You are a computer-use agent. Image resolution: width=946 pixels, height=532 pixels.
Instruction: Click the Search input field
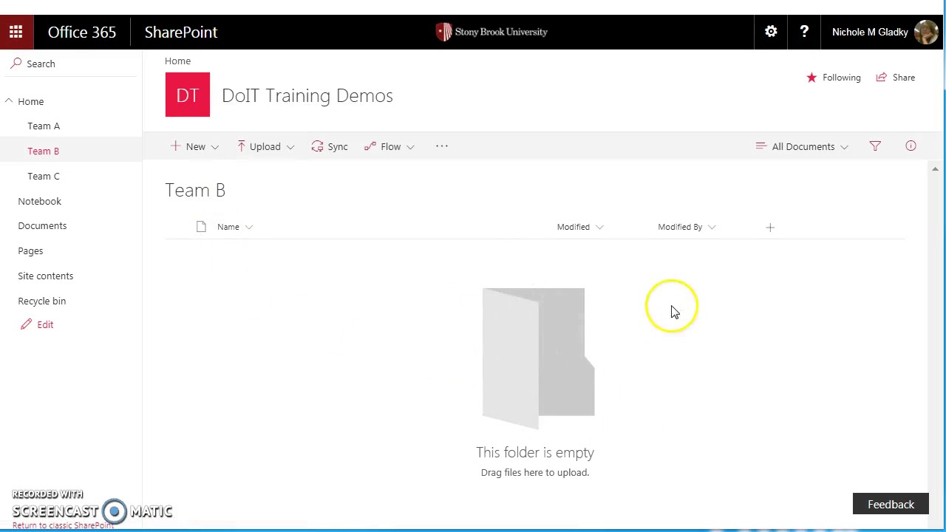coord(71,64)
